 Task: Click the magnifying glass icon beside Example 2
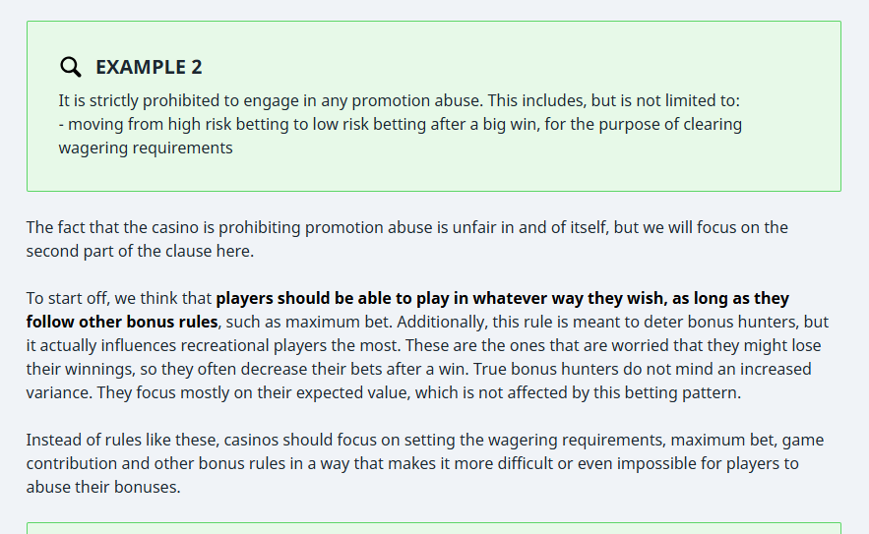click(x=70, y=67)
